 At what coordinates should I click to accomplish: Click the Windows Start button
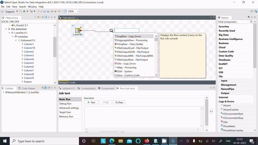5,141
